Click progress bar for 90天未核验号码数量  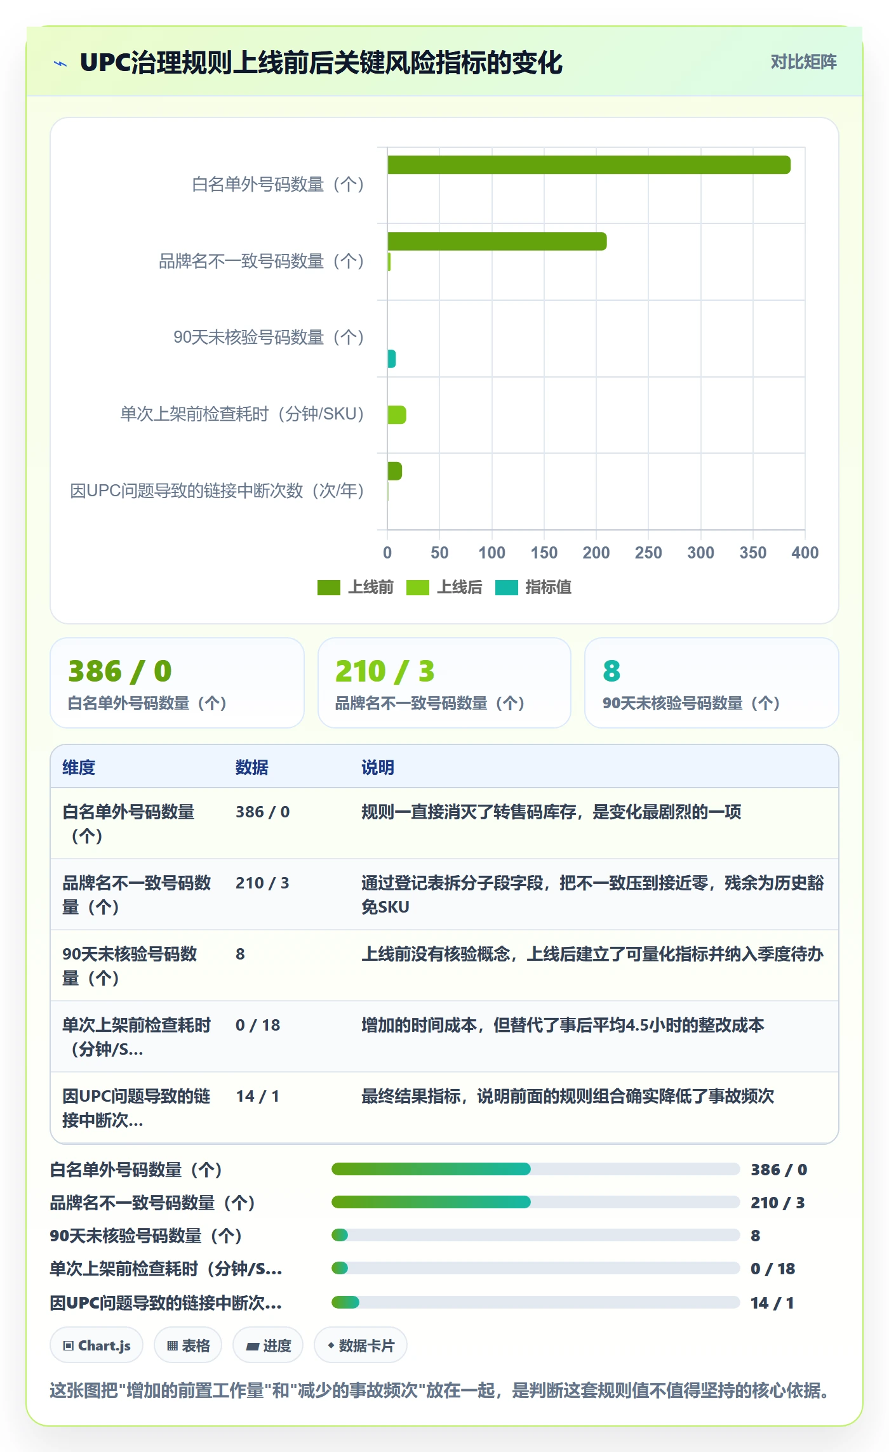[536, 1235]
